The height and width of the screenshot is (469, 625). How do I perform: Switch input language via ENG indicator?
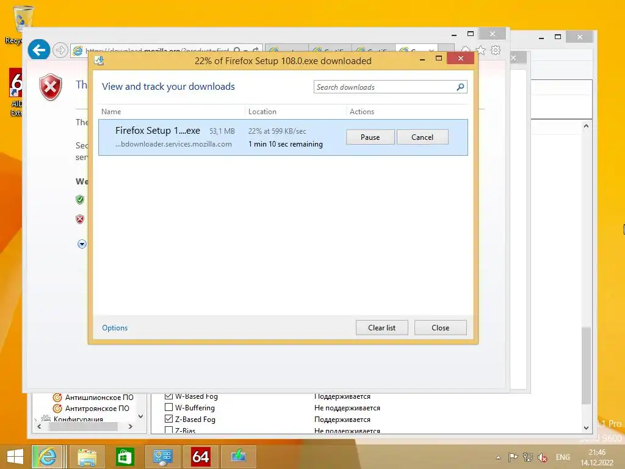point(563,457)
